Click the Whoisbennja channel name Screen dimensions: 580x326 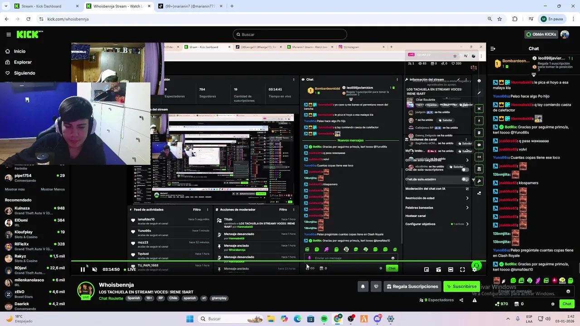coord(116,285)
